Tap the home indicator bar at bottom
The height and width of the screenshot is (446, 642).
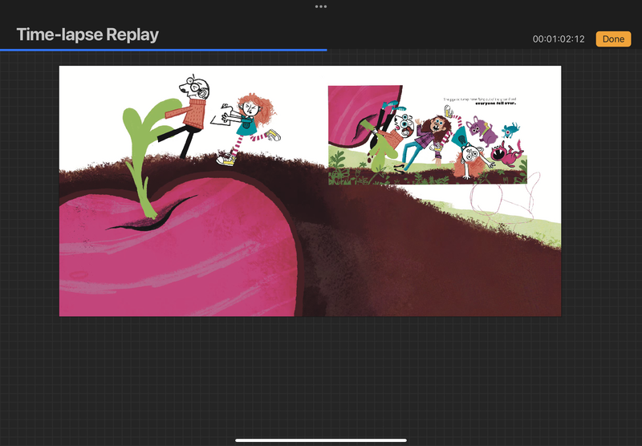pyautogui.click(x=321, y=440)
